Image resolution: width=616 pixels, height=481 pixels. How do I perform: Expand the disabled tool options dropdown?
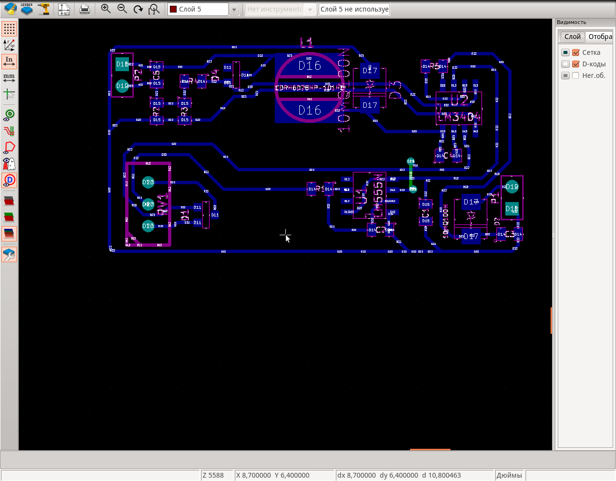click(x=309, y=9)
